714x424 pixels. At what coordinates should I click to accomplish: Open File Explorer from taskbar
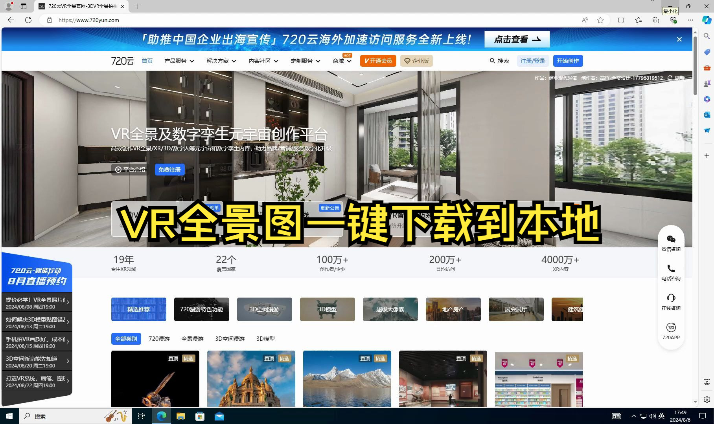click(181, 416)
